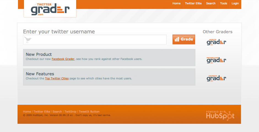The width and height of the screenshot is (259, 132).
Task: Click the Twitter Grader logo
Action: coord(50,9)
